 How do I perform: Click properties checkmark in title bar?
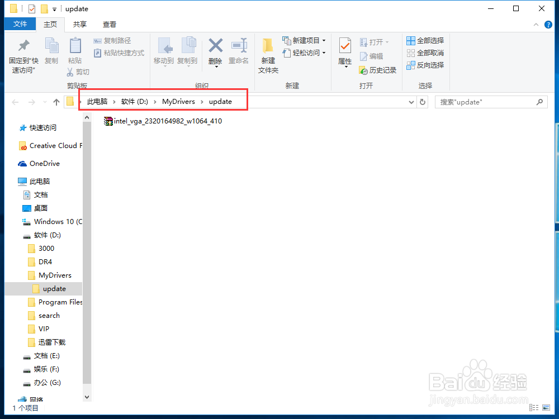coord(32,8)
